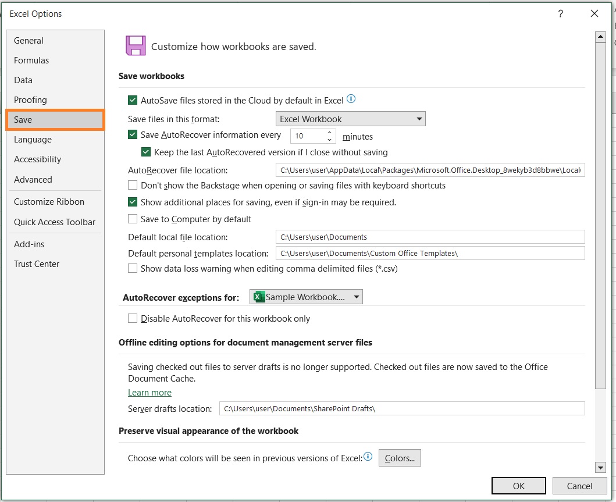Click the Default local file location field
This screenshot has height=502, width=616.
tap(430, 237)
